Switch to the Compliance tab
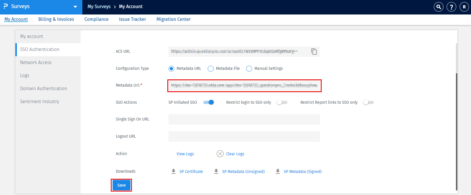Screen dimensions: 471x195 96,19
